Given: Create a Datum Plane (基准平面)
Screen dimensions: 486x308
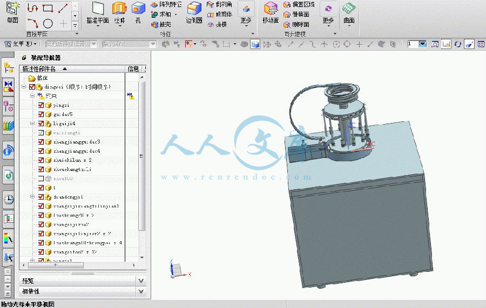Looking at the screenshot, I should [x=98, y=13].
